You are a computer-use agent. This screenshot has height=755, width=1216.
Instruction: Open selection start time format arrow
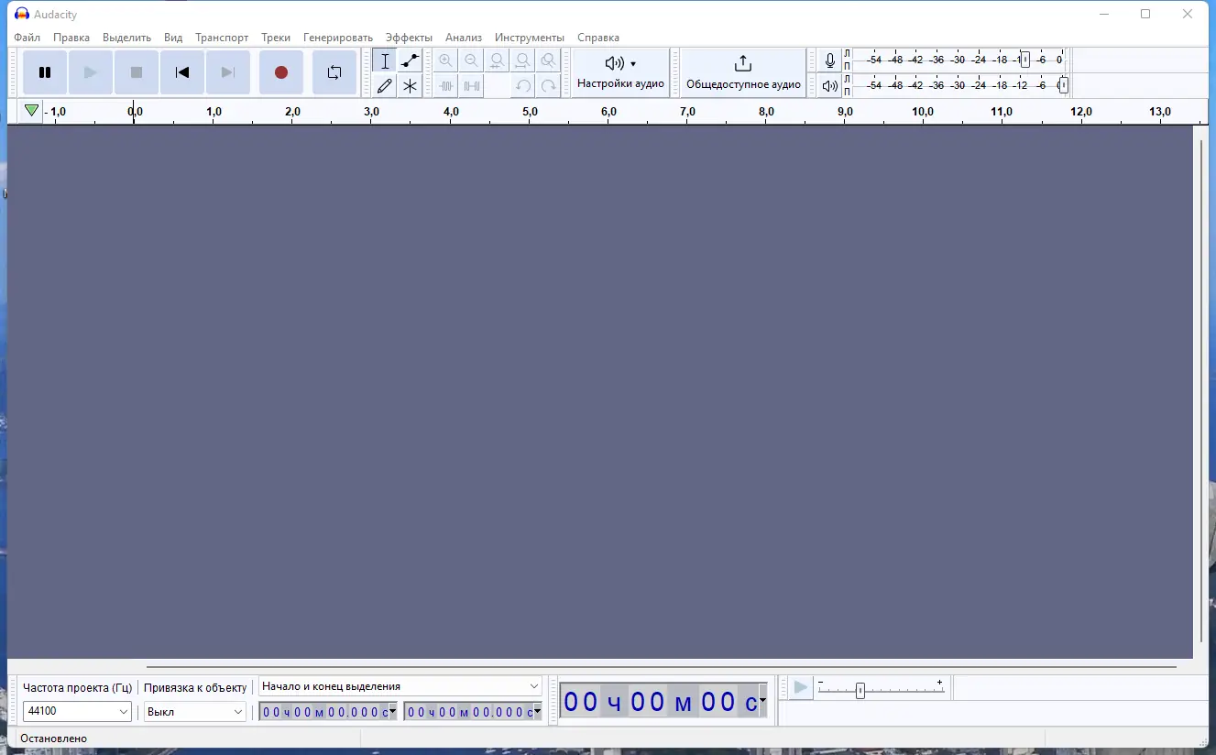tap(393, 712)
